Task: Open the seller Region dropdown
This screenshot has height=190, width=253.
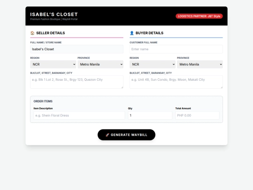Action: coord(53,64)
